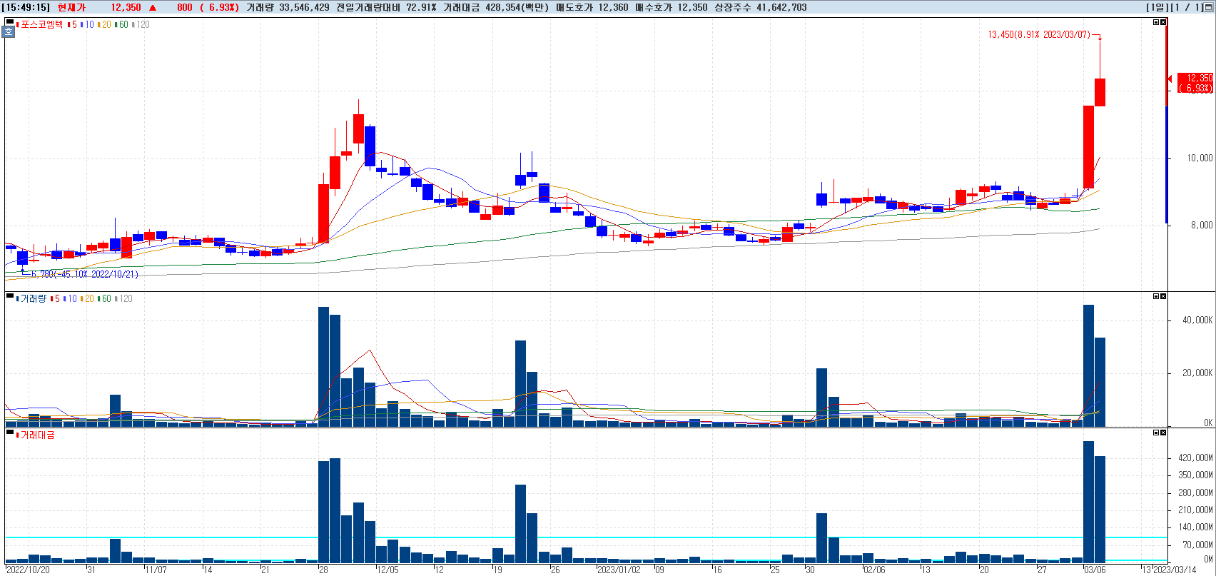1216x576 pixels.
Task: Click the 매도호가 12,360 ask price
Action: [x=592, y=7]
